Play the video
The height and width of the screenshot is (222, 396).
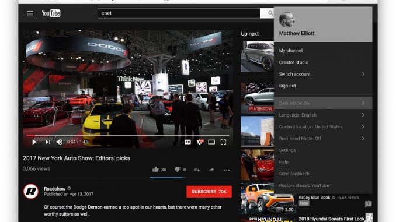coord(34,142)
